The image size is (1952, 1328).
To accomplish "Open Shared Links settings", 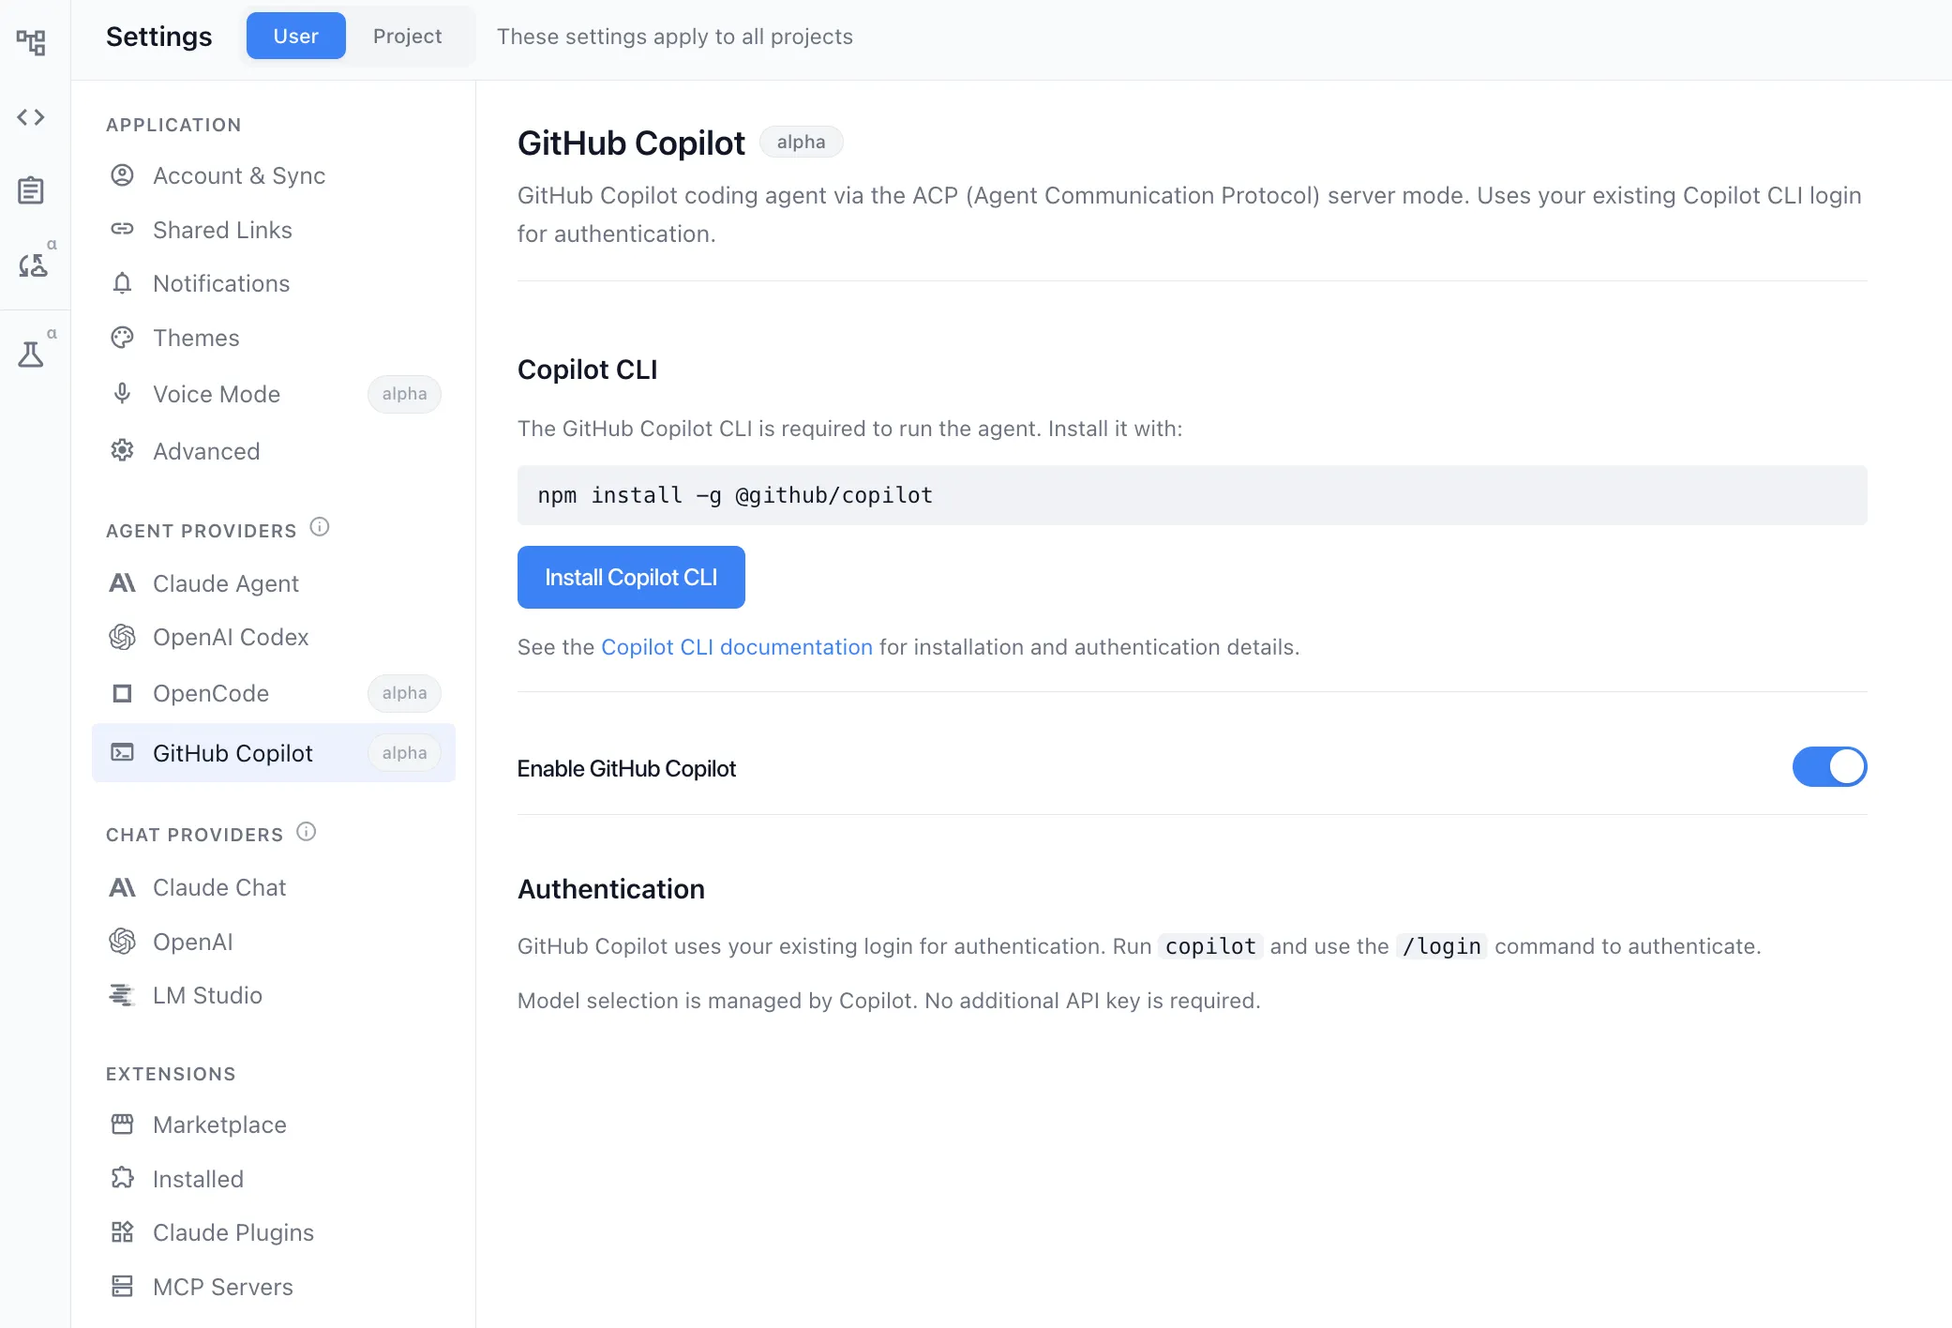I will pos(274,230).
